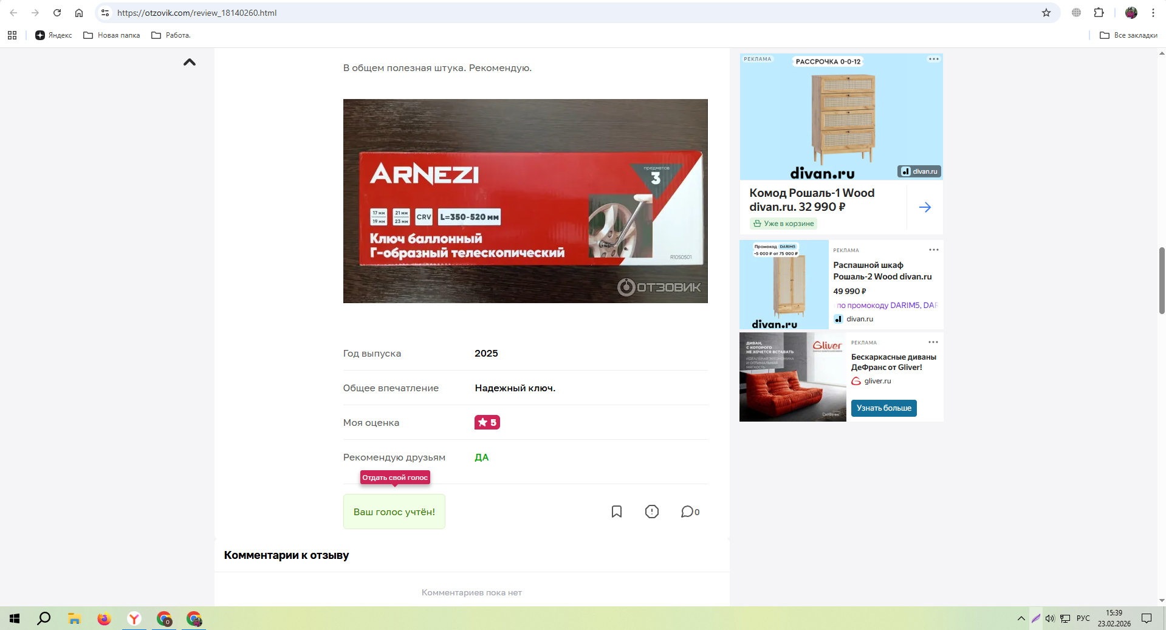Click the Комментарии к отзыву heading
Viewport: 1166px width, 630px height.
[286, 555]
